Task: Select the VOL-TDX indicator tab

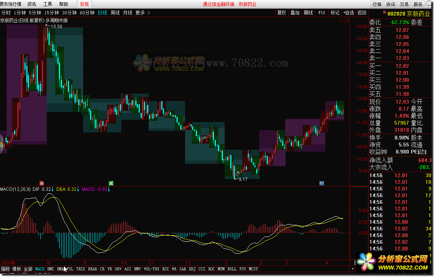Action: click(151, 269)
